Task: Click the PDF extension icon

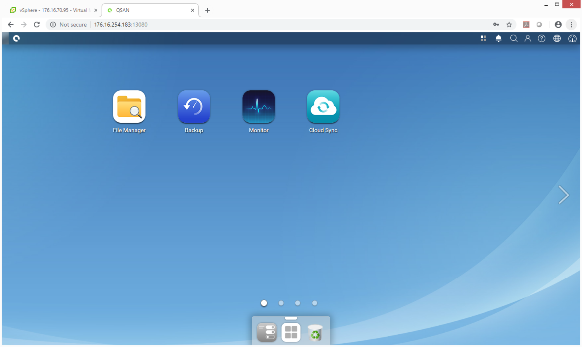Action: [526, 24]
